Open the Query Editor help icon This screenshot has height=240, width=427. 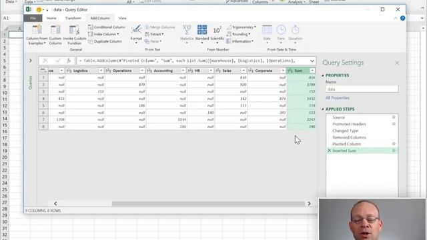(x=402, y=18)
